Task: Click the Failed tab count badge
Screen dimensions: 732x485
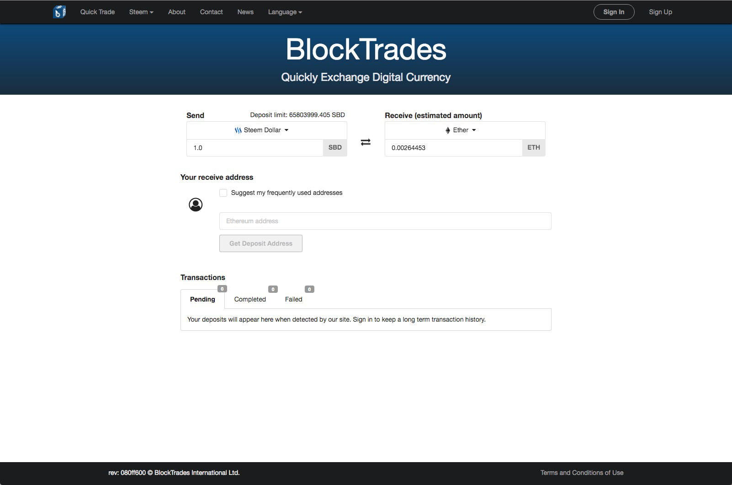Action: click(309, 289)
